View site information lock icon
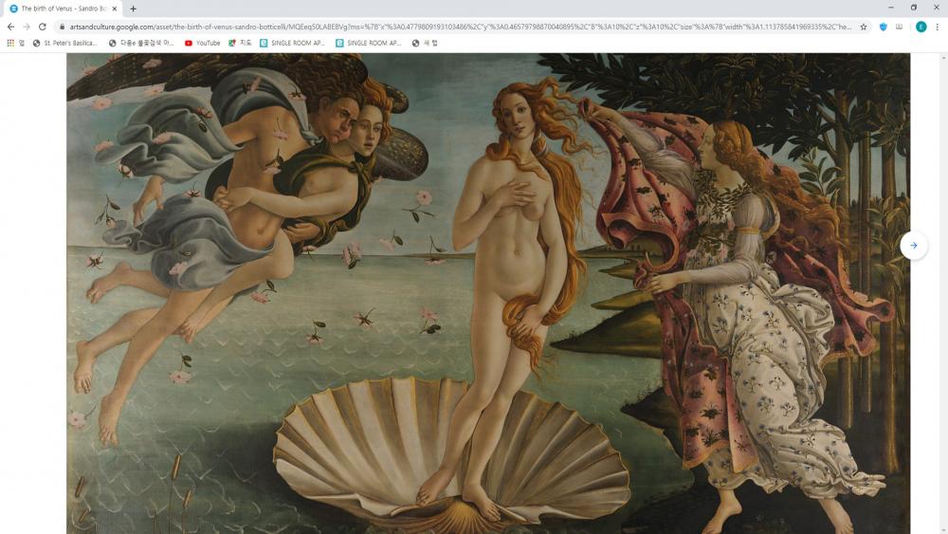This screenshot has height=534, width=948. [x=62, y=27]
